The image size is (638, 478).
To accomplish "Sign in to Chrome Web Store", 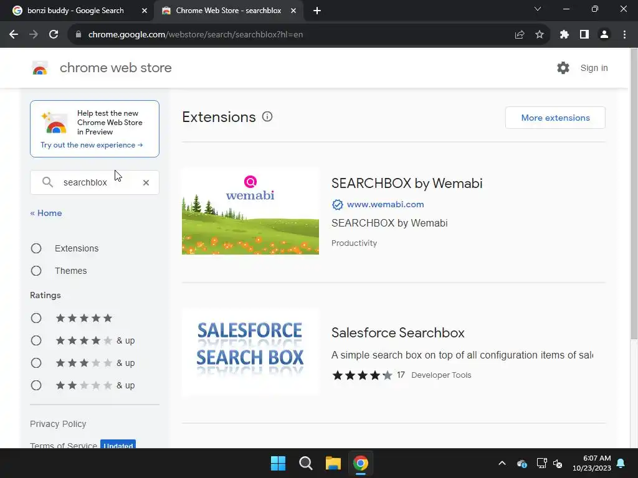I will [594, 68].
